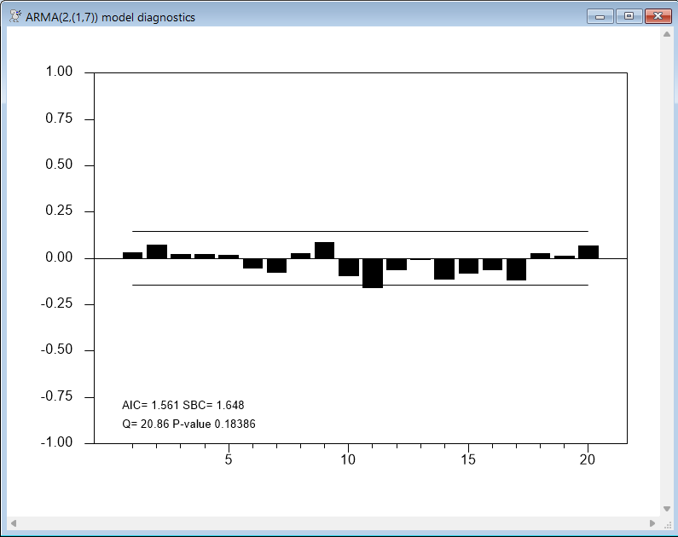The width and height of the screenshot is (678, 537).
Task: Select the lag 11 autocorrelation bar
Action: (x=373, y=273)
